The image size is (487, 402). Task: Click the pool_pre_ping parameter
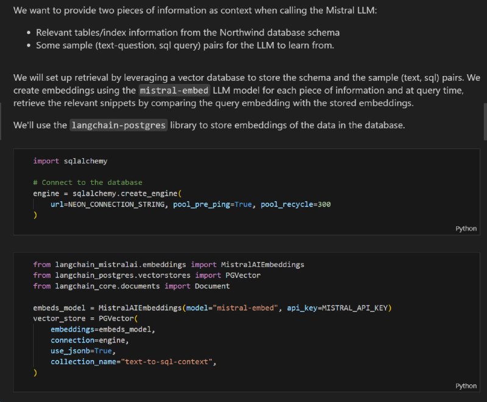[201, 204]
